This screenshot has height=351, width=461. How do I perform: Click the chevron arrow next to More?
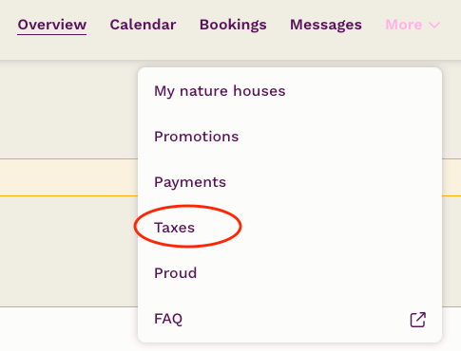click(x=434, y=25)
